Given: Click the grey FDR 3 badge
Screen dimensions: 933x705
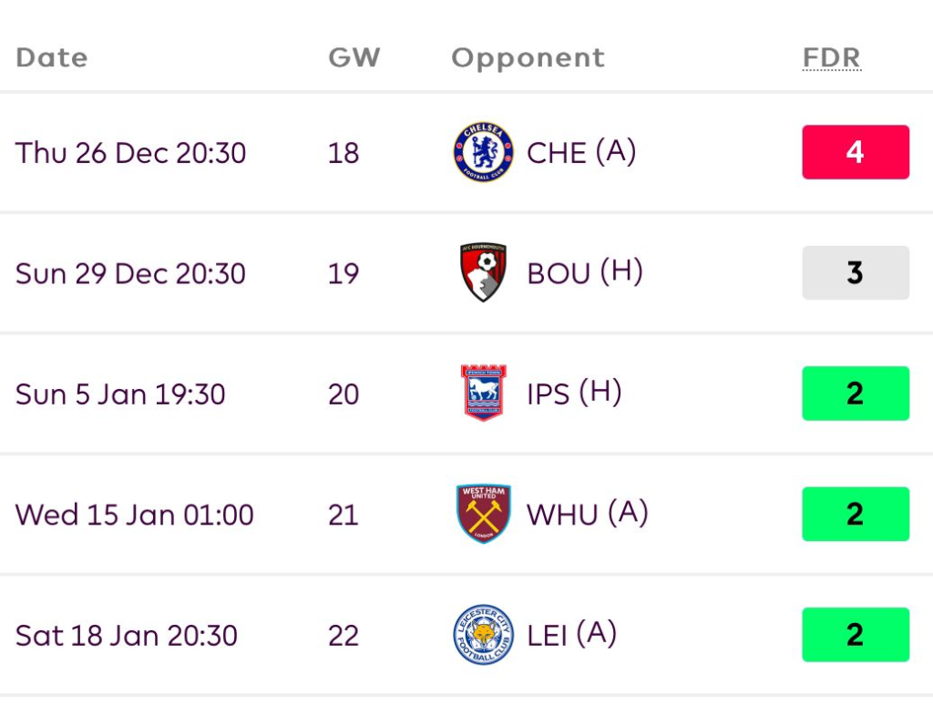Looking at the screenshot, I should click(x=855, y=272).
